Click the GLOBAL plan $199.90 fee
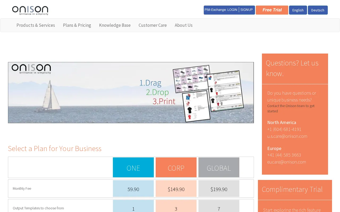The height and width of the screenshot is (212, 340). click(219, 189)
